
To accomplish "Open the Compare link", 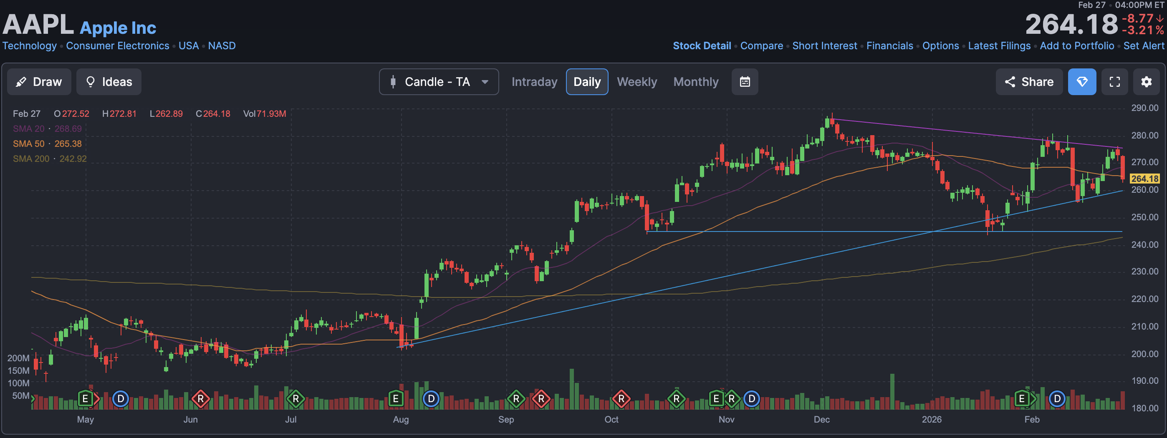I will coord(762,46).
